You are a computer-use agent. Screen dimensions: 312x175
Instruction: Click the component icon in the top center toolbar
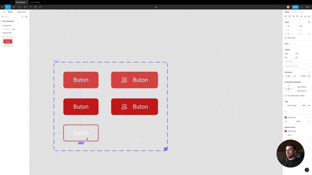(156, 7)
